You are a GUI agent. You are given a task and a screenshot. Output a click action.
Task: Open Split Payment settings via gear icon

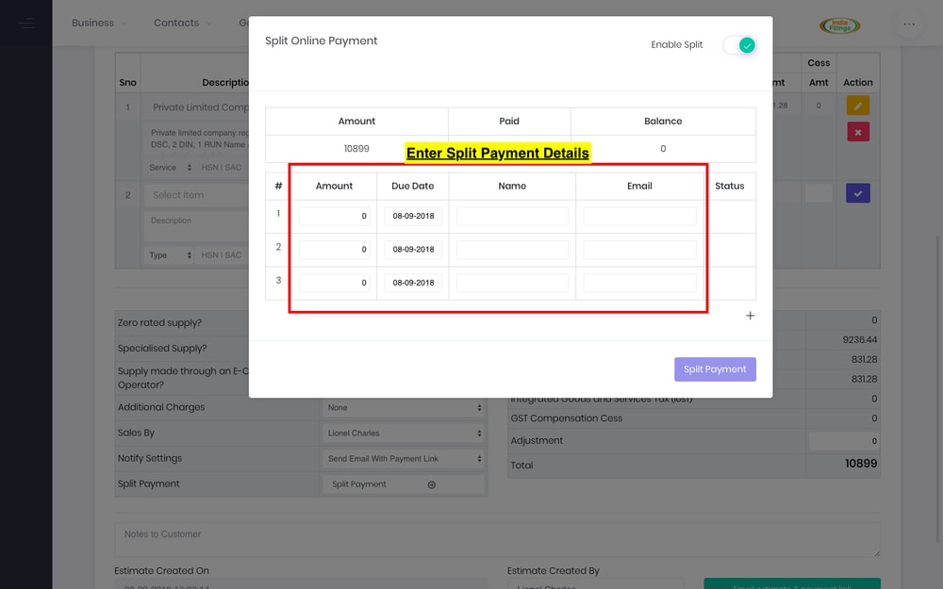click(x=432, y=483)
